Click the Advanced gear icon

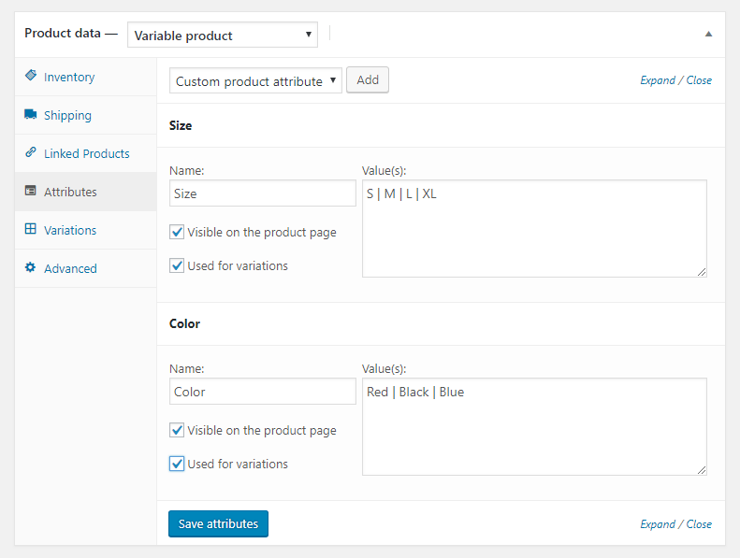coord(31,267)
